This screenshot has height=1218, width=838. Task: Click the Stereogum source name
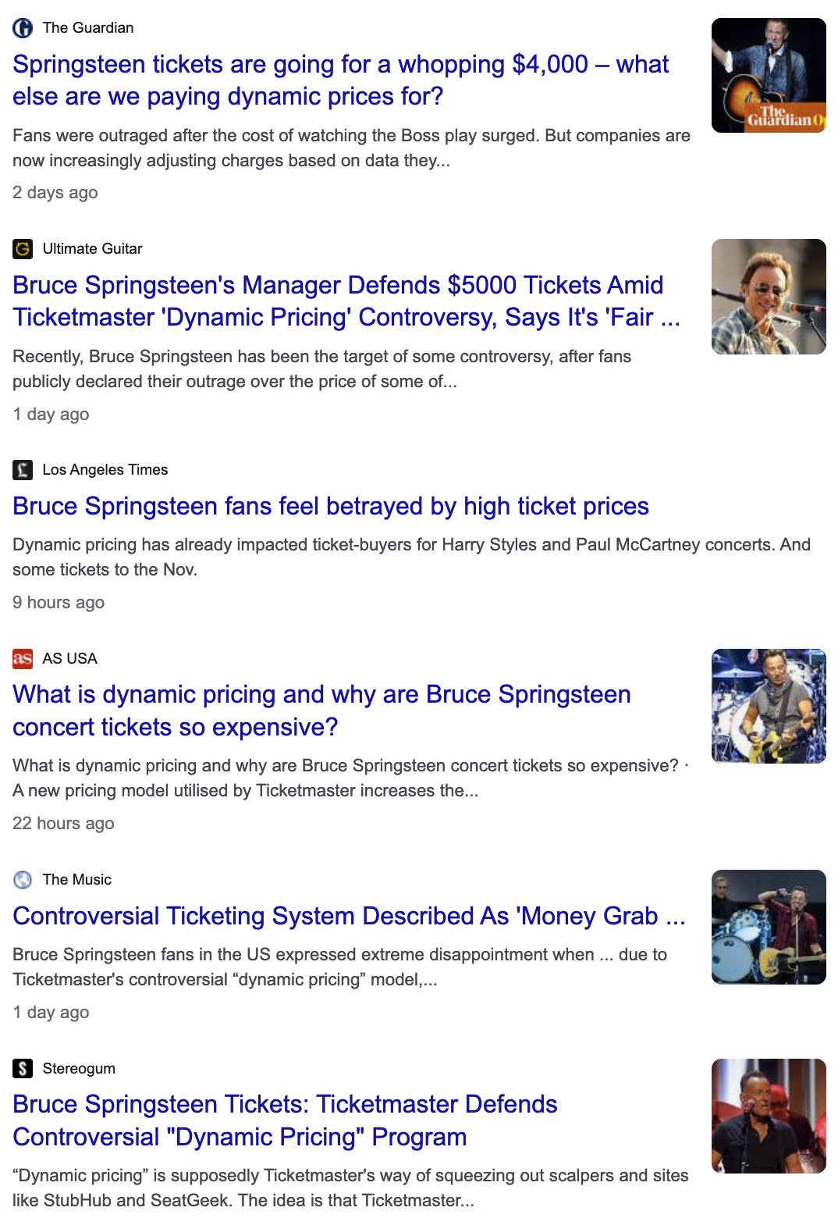(x=79, y=1069)
